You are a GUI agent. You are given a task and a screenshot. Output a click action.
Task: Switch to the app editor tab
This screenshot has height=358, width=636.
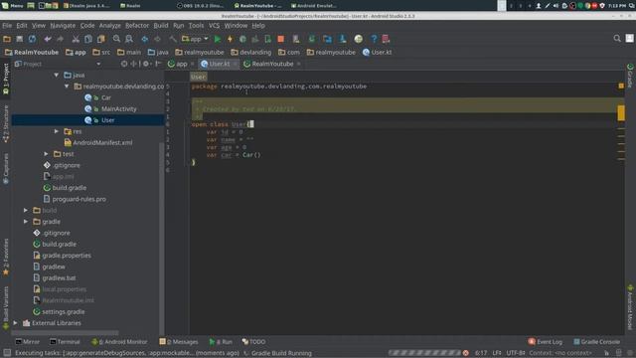click(x=181, y=64)
